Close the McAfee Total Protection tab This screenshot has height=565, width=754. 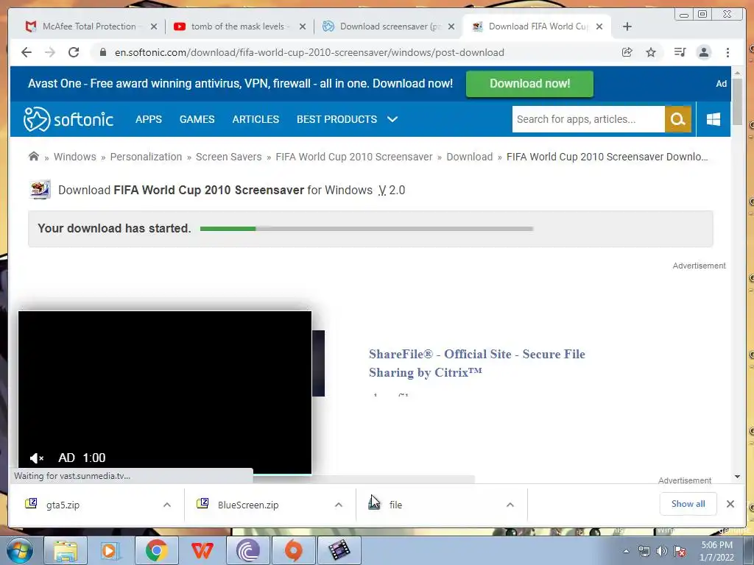pyautogui.click(x=154, y=26)
